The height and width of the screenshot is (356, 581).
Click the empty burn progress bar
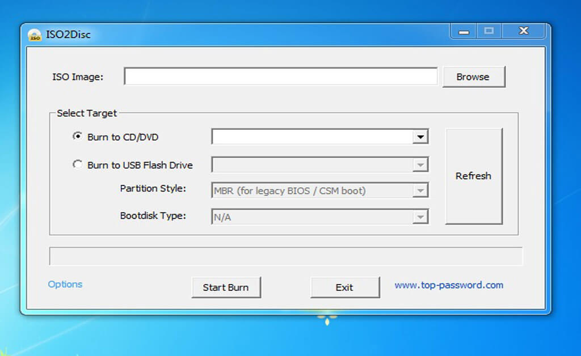click(x=285, y=256)
